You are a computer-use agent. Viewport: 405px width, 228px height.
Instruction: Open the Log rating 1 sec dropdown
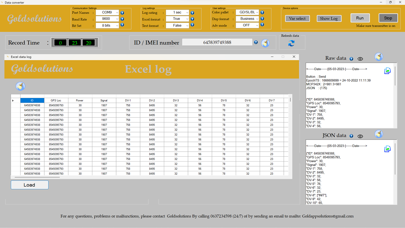(x=178, y=13)
